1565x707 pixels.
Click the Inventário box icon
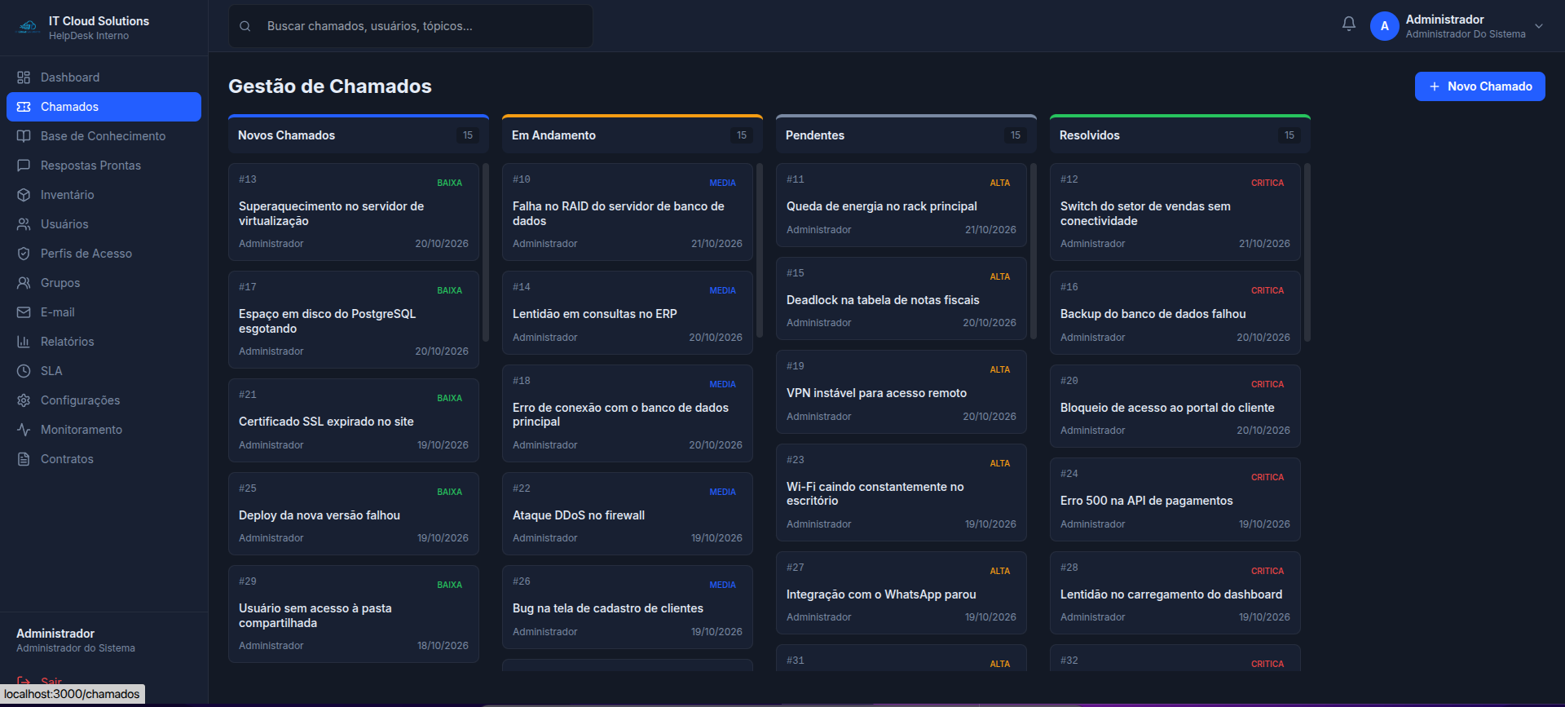(24, 195)
